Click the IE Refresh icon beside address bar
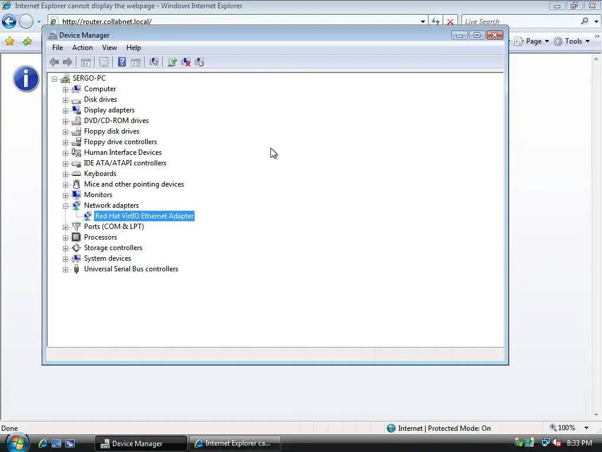 tap(436, 22)
